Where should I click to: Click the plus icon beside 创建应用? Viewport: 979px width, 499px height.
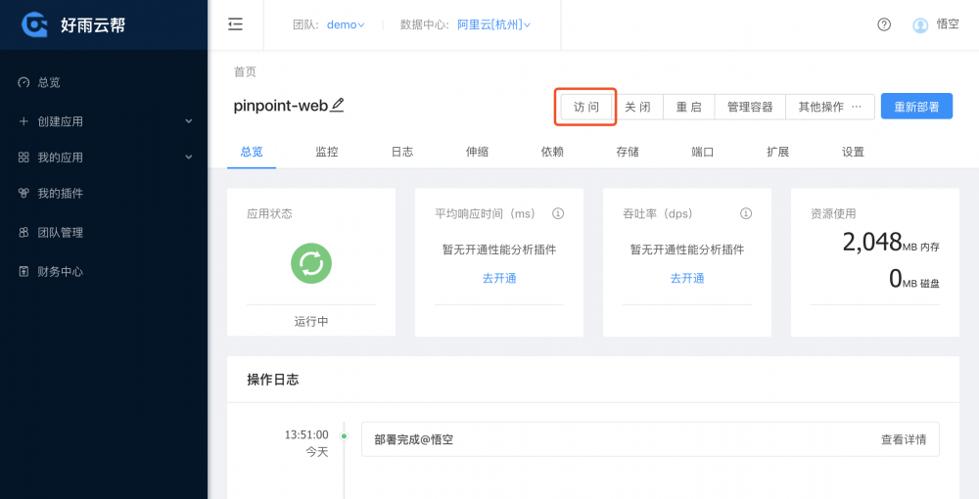pyautogui.click(x=23, y=121)
